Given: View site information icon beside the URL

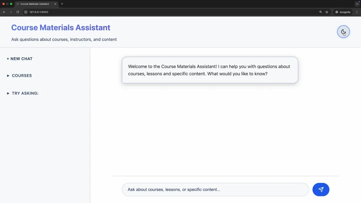Looking at the screenshot, I should pyautogui.click(x=26, y=12).
